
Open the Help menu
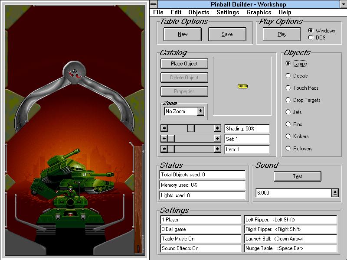click(285, 13)
